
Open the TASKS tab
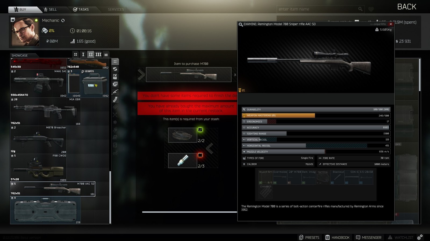pos(81,9)
